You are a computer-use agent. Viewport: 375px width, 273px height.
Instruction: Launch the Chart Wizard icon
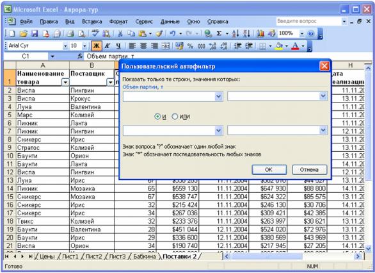pos(260,34)
